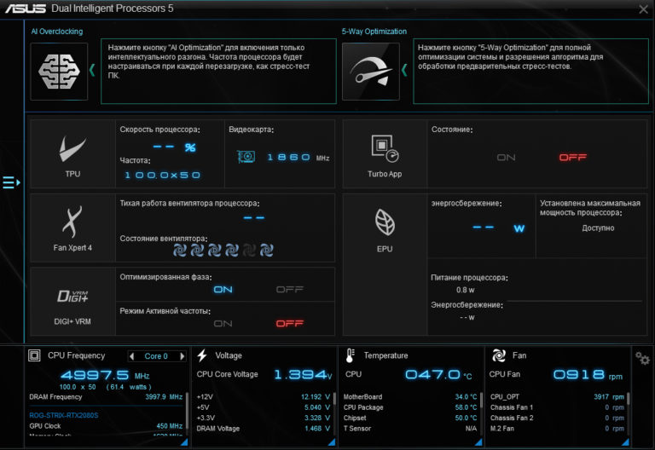Click the 0.8 w processor power value
This screenshot has height=450, width=655.
click(x=466, y=290)
